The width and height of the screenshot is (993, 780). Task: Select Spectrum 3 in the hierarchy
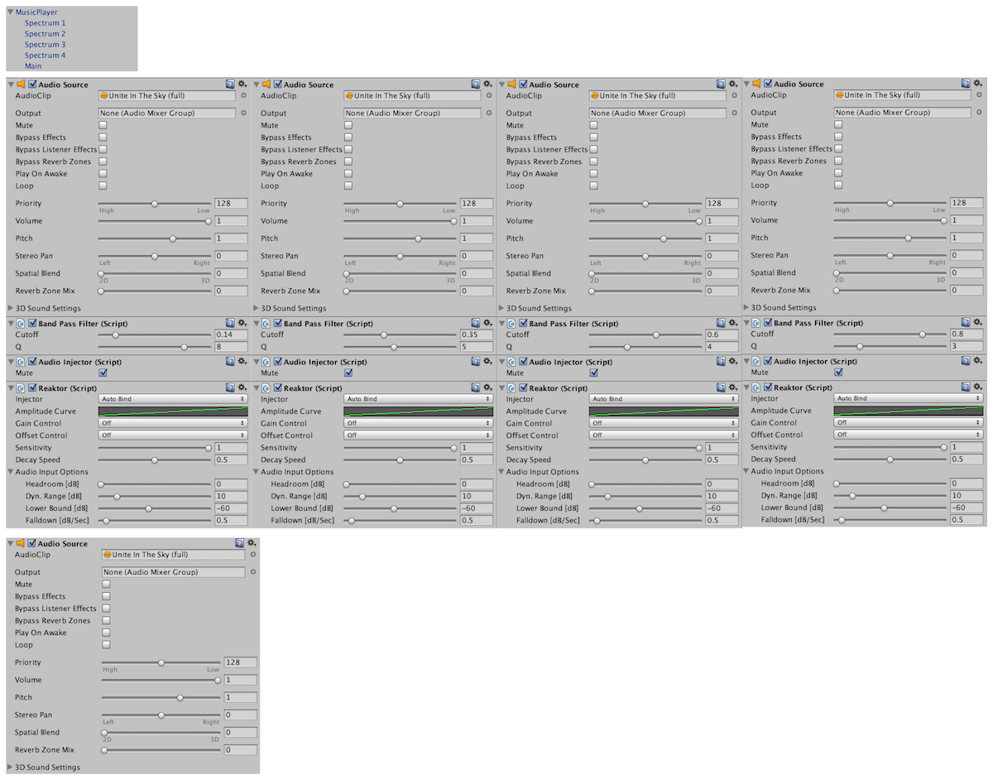tap(45, 45)
